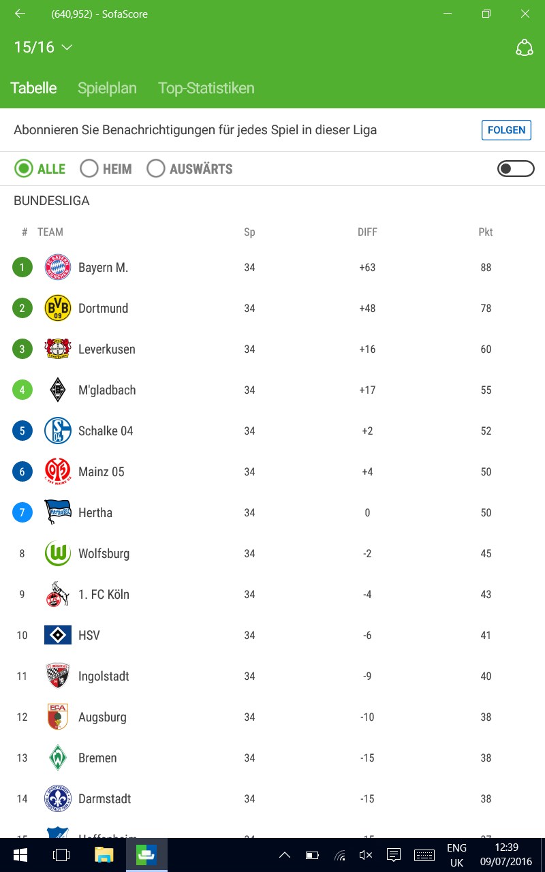545x872 pixels.
Task: Switch to the Spielplan tab
Action: tap(107, 89)
